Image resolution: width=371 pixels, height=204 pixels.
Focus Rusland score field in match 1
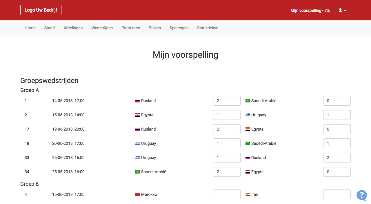pos(227,101)
